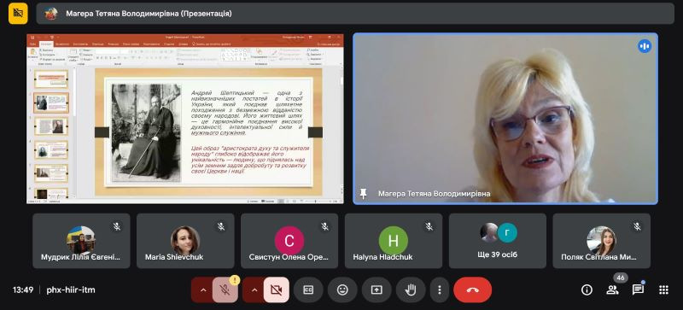Image resolution: width=683 pixels, height=310 pixels.
Task: Open the emoji reactions picker
Action: point(343,290)
